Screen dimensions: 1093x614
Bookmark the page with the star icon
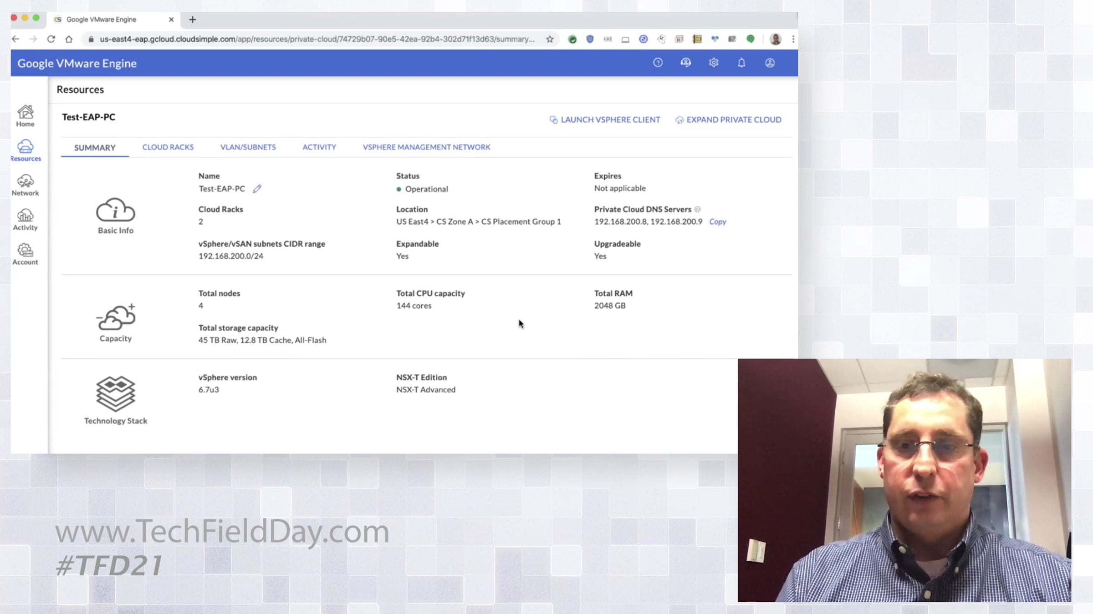[550, 39]
